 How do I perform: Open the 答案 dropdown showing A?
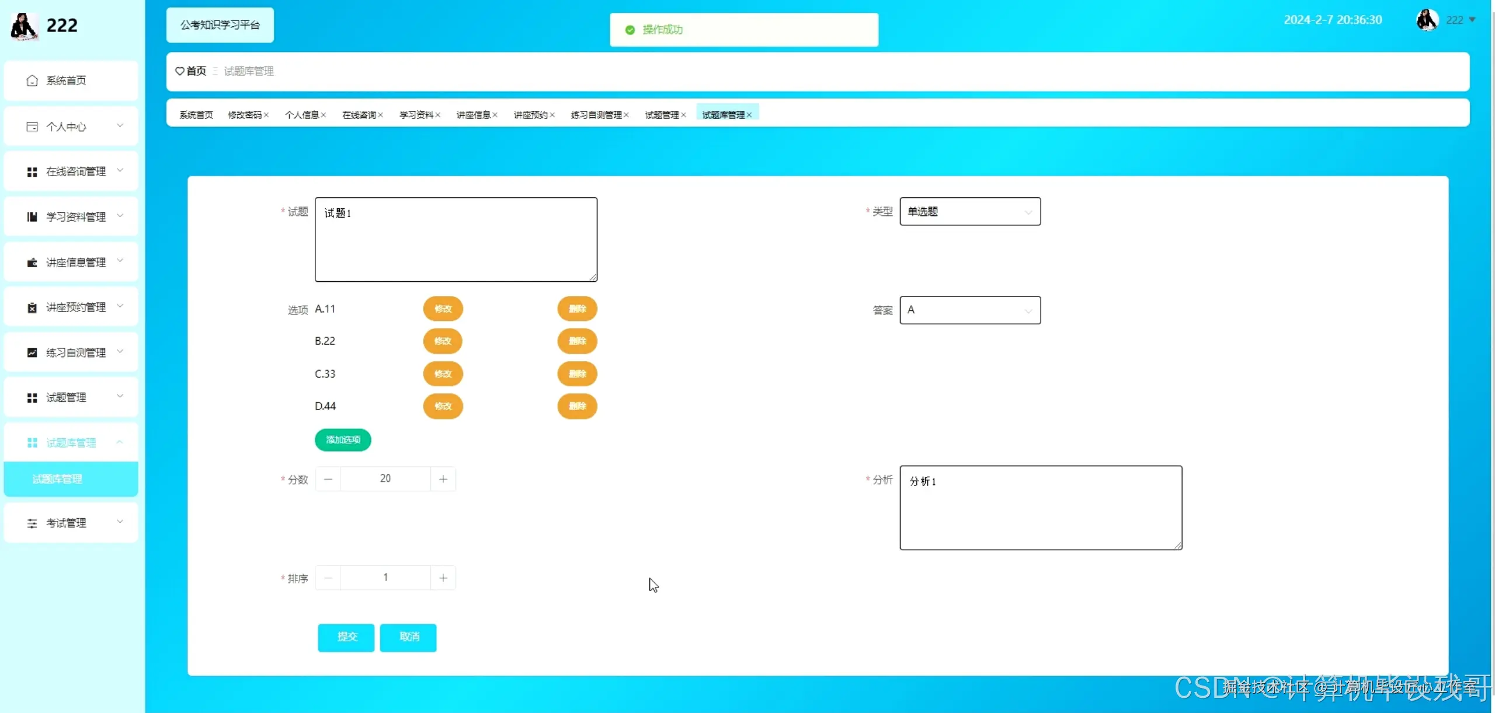969,310
